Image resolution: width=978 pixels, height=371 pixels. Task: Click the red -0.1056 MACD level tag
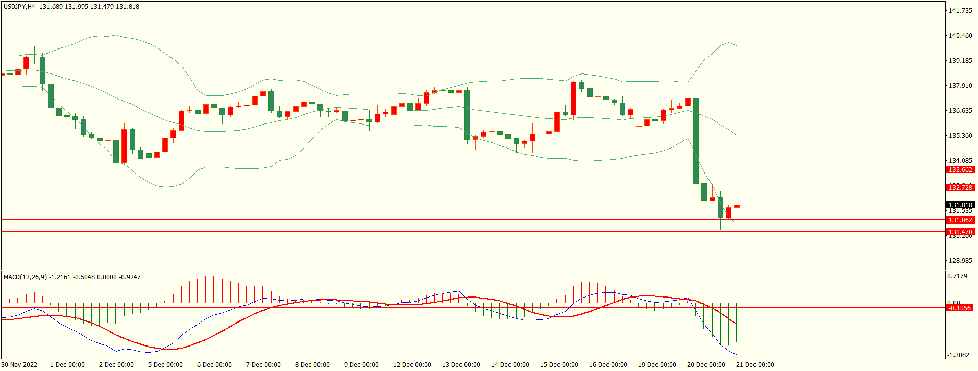[959, 308]
